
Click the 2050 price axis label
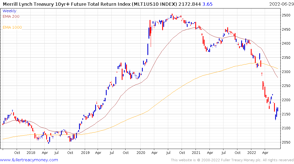286,142
